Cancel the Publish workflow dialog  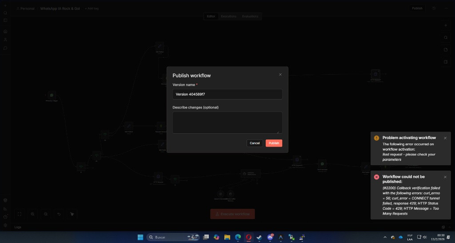[255, 143]
